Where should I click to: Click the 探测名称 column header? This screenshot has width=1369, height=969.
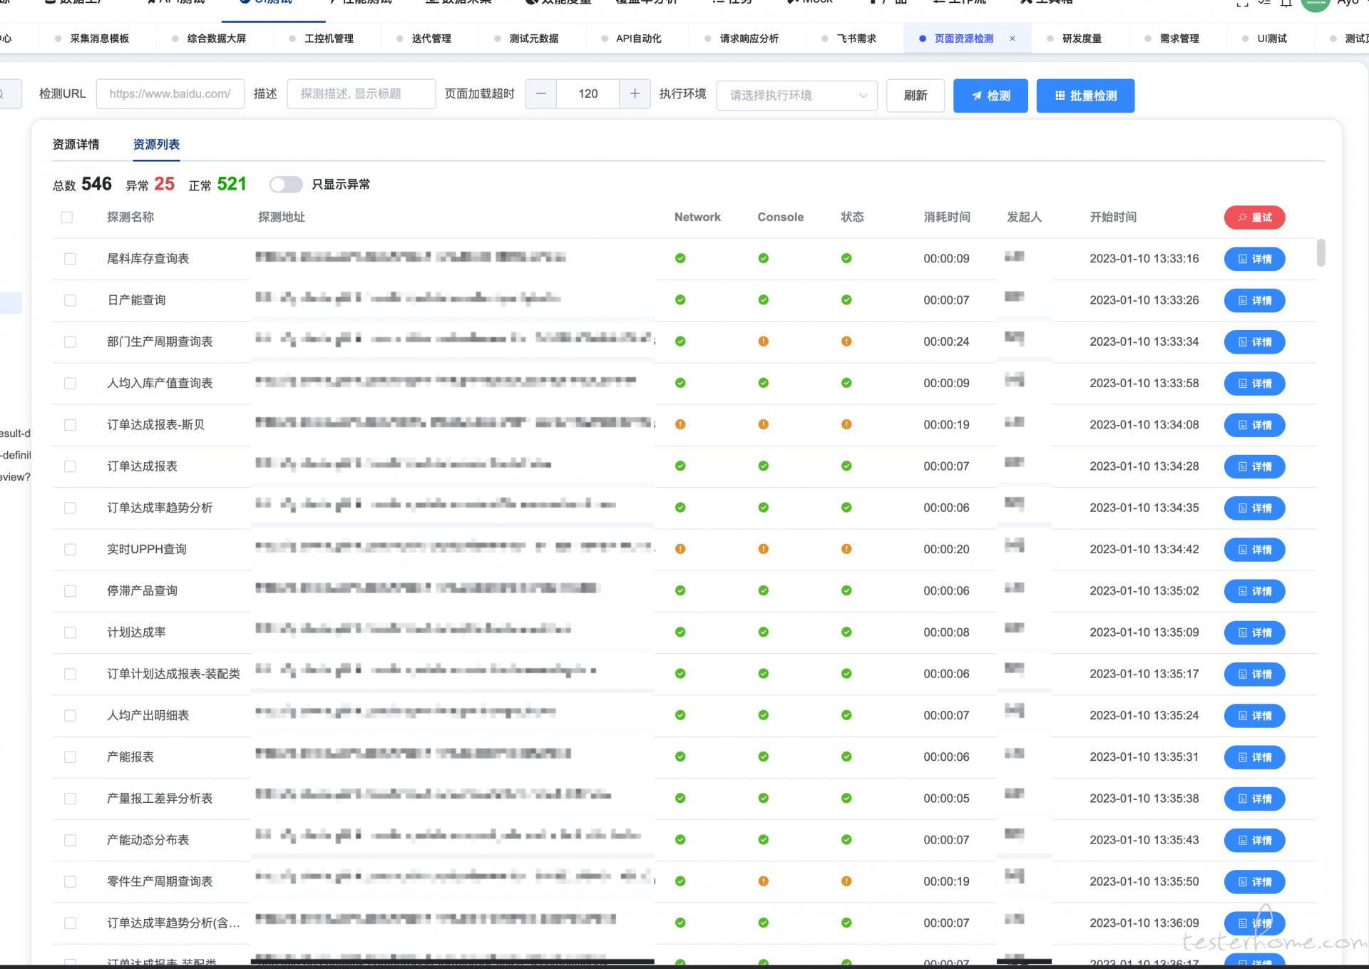point(130,217)
